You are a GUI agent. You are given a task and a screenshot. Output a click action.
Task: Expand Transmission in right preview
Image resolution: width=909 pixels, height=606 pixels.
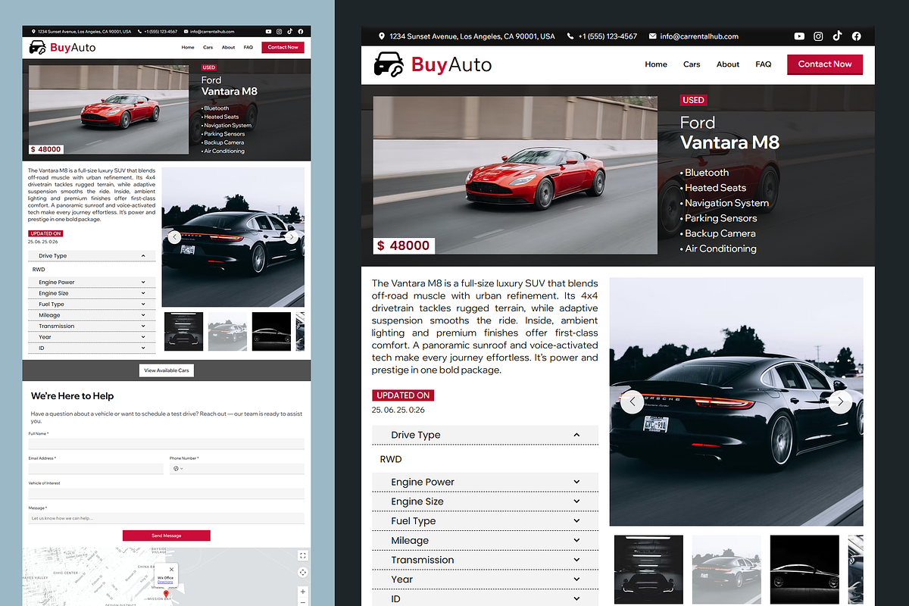tap(485, 560)
